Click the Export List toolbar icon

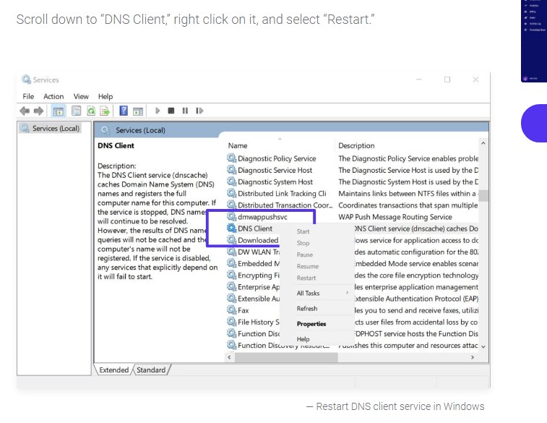coord(105,111)
